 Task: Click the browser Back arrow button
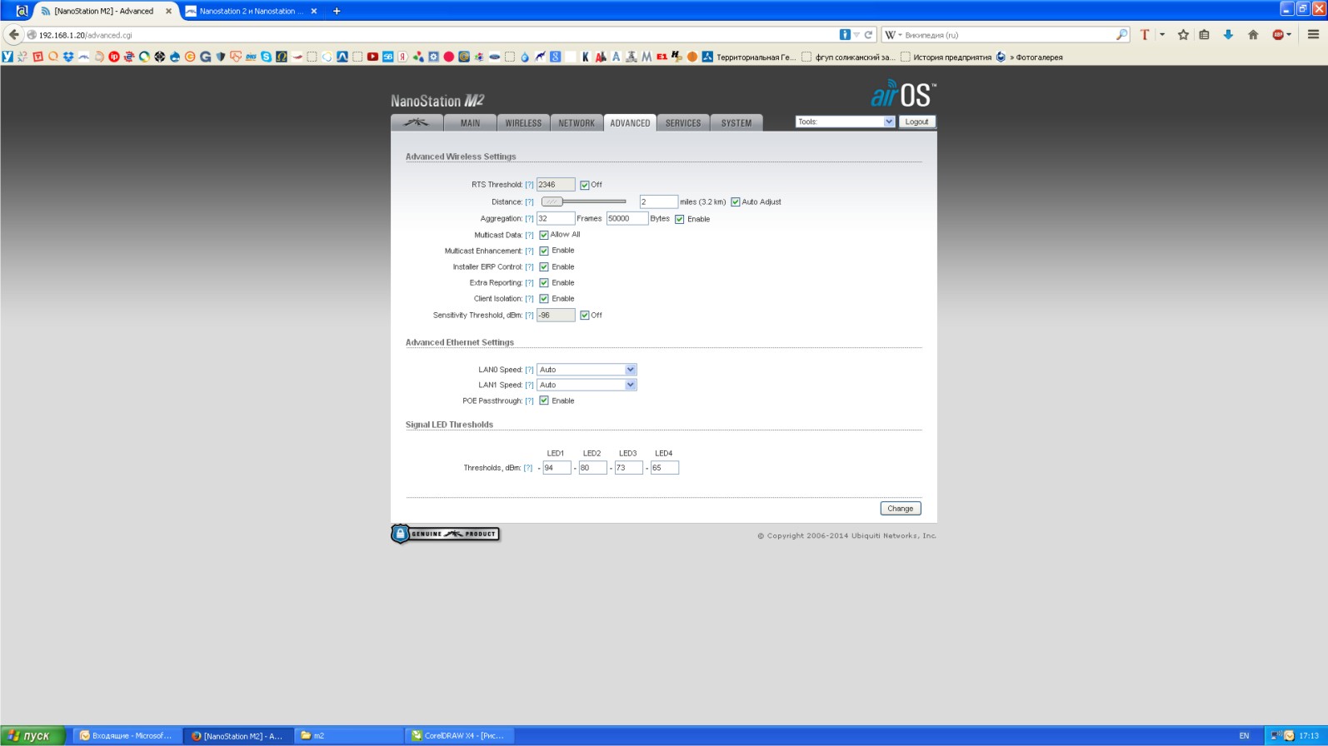13,35
